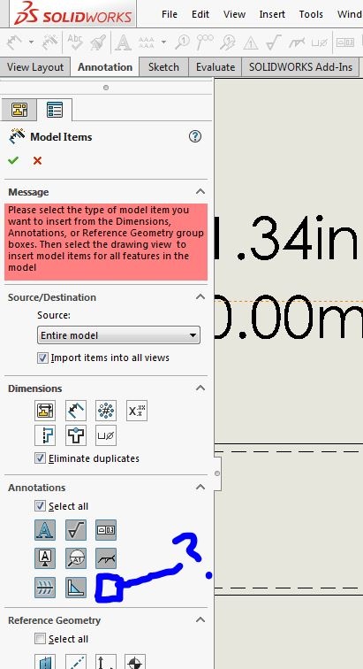This screenshot has height=669, width=363.
Task: Select the Geometric Tolerance toolbar tool
Action: click(345, 42)
